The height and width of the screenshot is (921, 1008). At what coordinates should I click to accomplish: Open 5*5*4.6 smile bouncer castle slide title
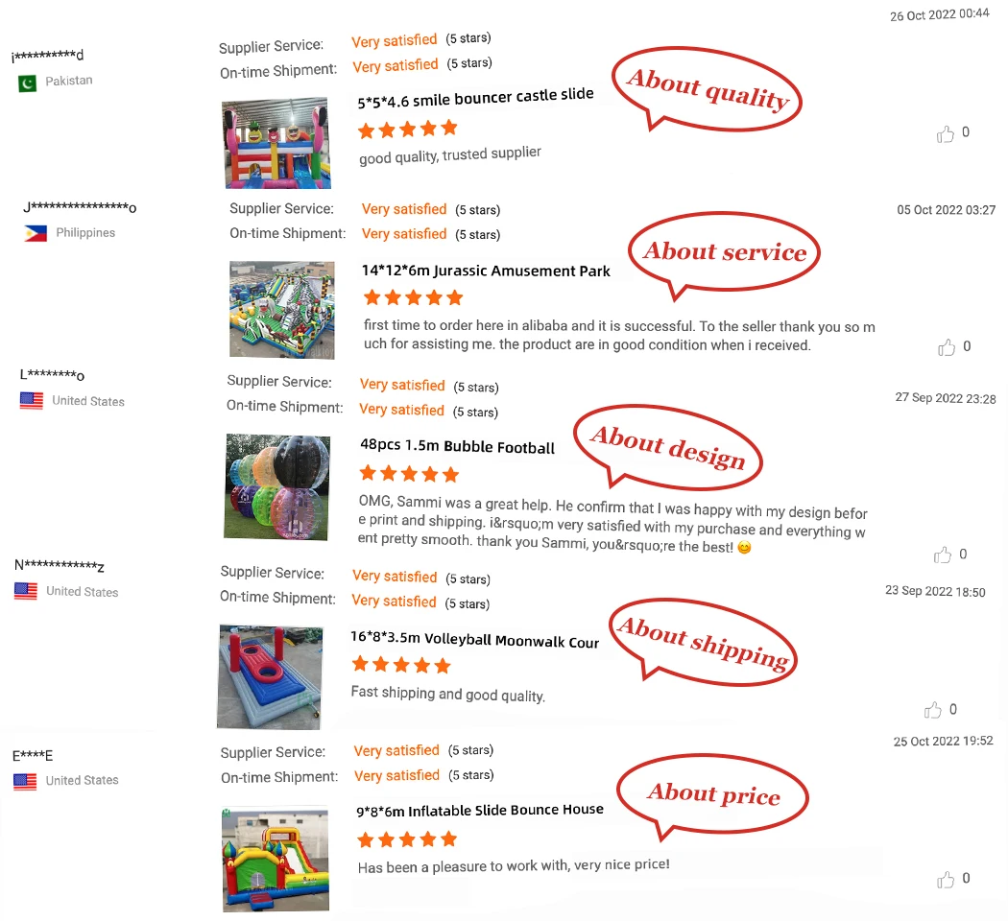tap(476, 98)
